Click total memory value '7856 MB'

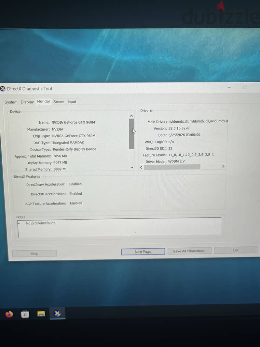pos(60,156)
